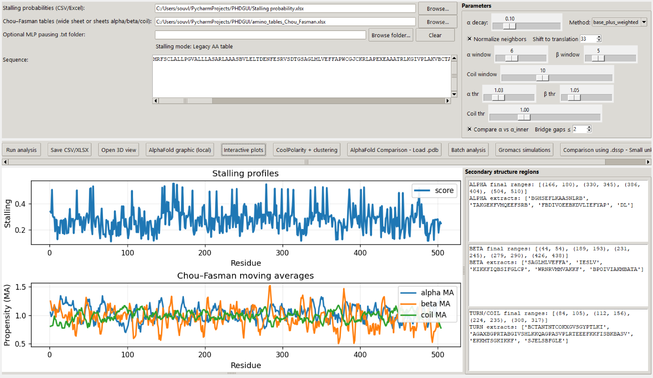Open the Interactive plots view

coord(243,150)
